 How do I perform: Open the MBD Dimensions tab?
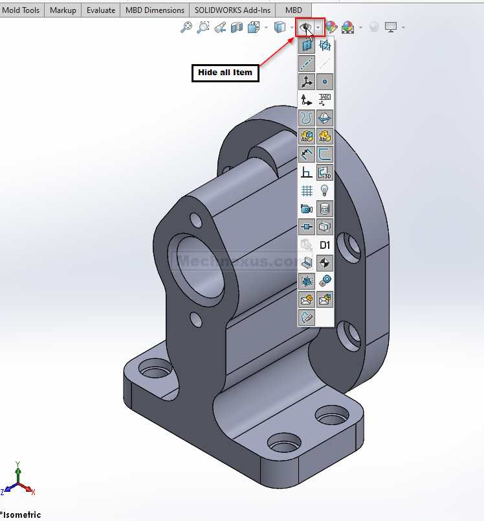tap(156, 10)
